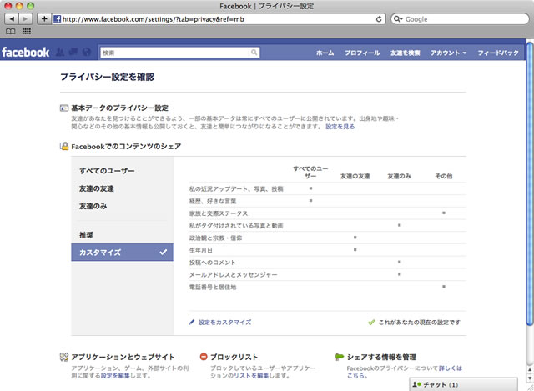The height and width of the screenshot is (391, 534).
Task: Click the 経歴、好きな言葉 row label
Action: 213,201
